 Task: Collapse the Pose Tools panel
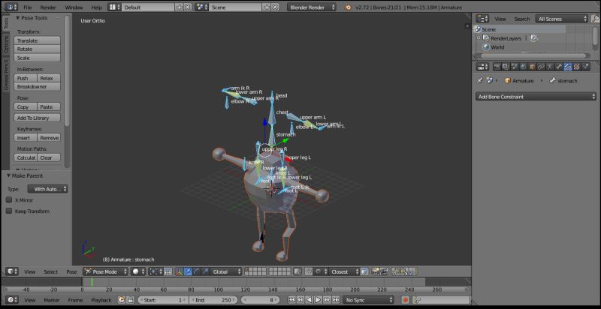coord(17,18)
